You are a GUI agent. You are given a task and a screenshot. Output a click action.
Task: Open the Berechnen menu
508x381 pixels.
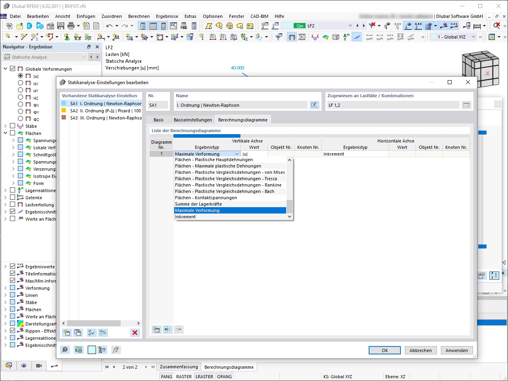pos(139,16)
